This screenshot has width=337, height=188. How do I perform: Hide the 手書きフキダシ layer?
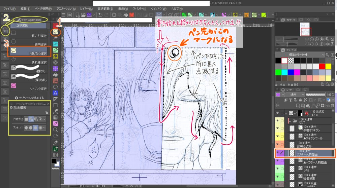(x=278, y=128)
